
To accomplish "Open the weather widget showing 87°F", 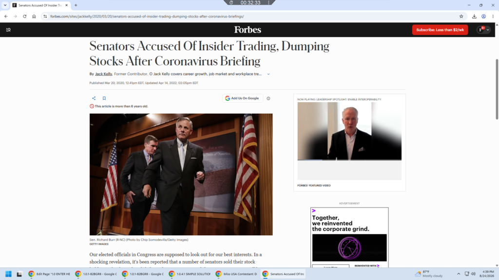I will tap(429, 274).
